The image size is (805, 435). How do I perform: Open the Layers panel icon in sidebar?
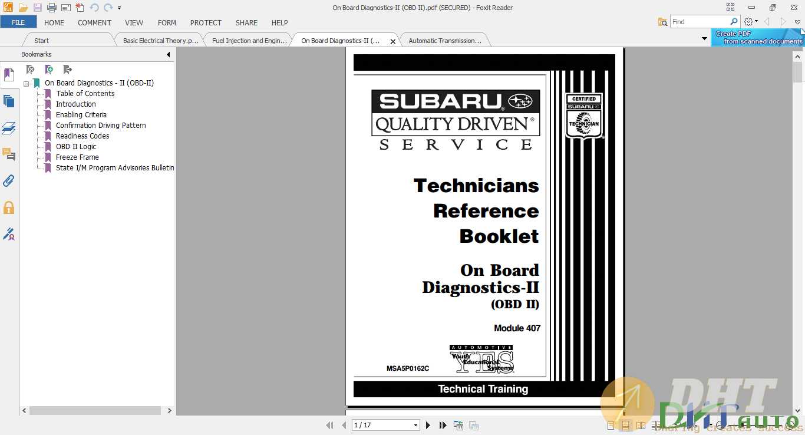(x=9, y=128)
